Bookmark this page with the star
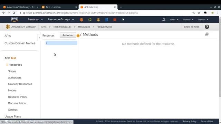The width and height of the screenshot is (221, 124). pyautogui.click(x=199, y=13)
